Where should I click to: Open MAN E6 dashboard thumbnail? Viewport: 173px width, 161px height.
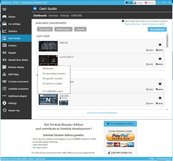point(48,46)
